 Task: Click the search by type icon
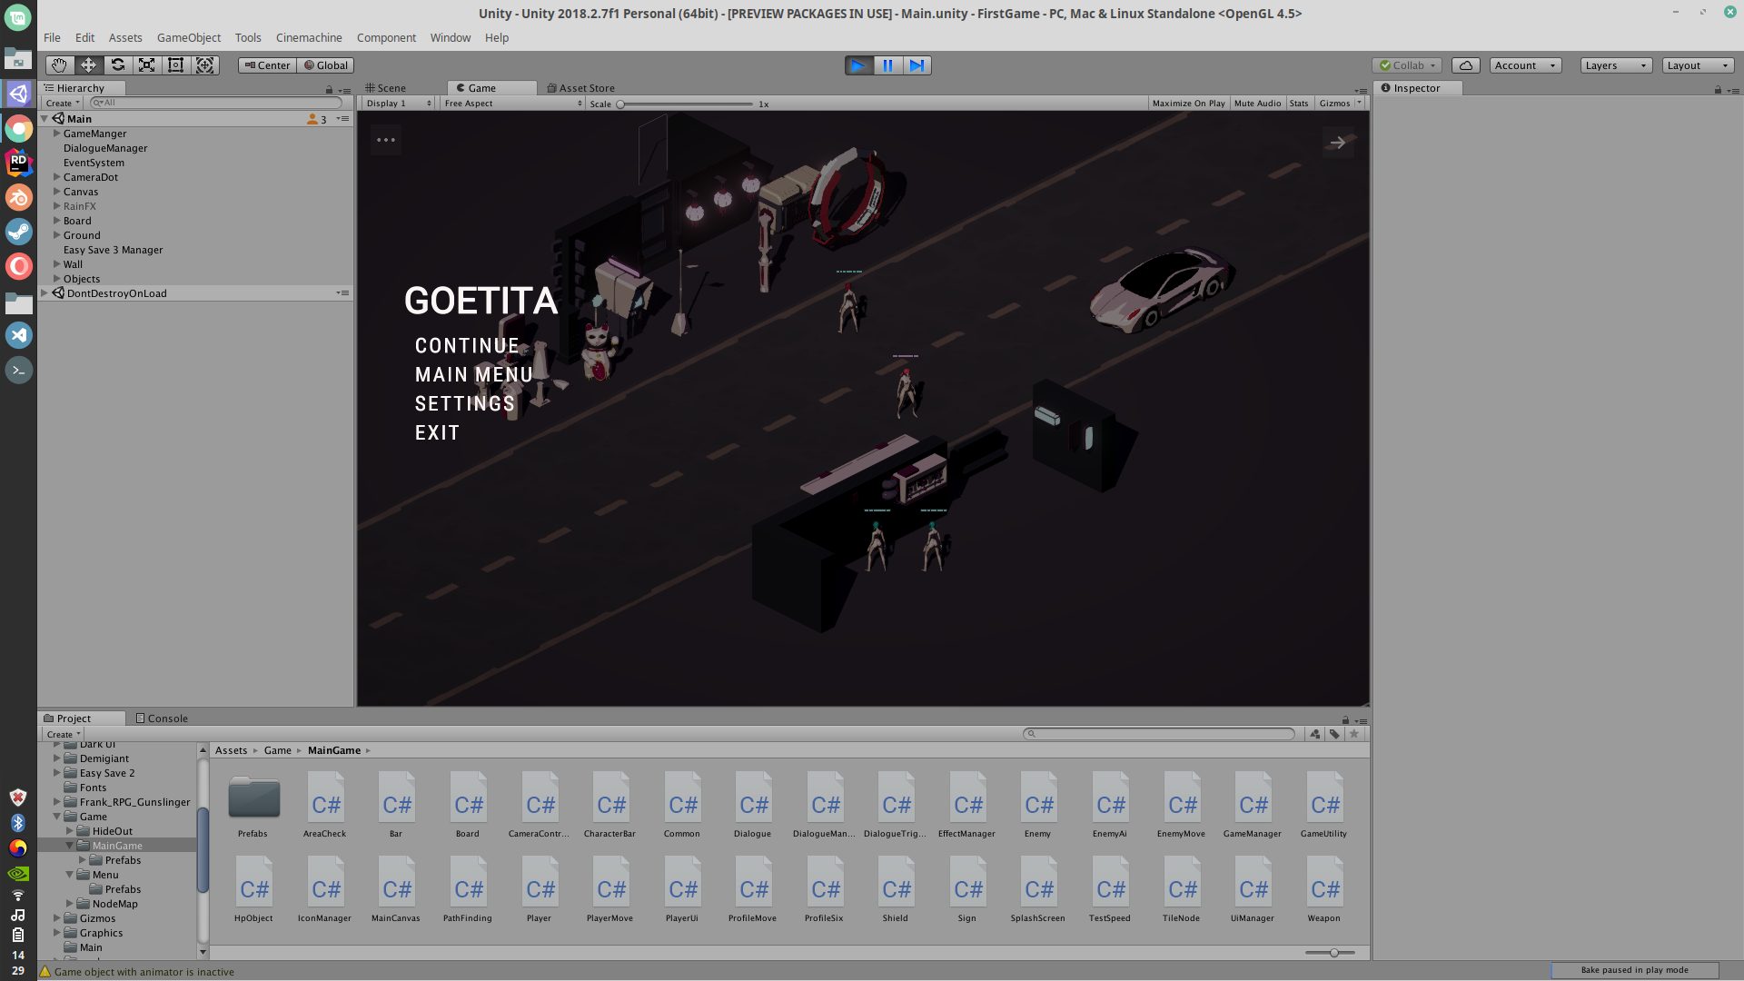coord(1314,734)
